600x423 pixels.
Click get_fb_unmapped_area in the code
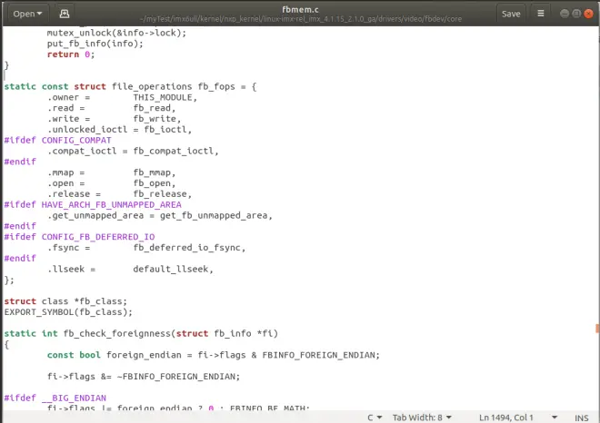[x=213, y=215]
